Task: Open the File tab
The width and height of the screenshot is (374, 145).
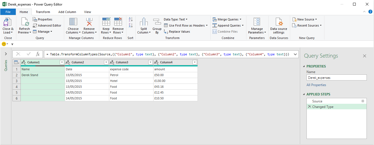Action: pos(8,12)
